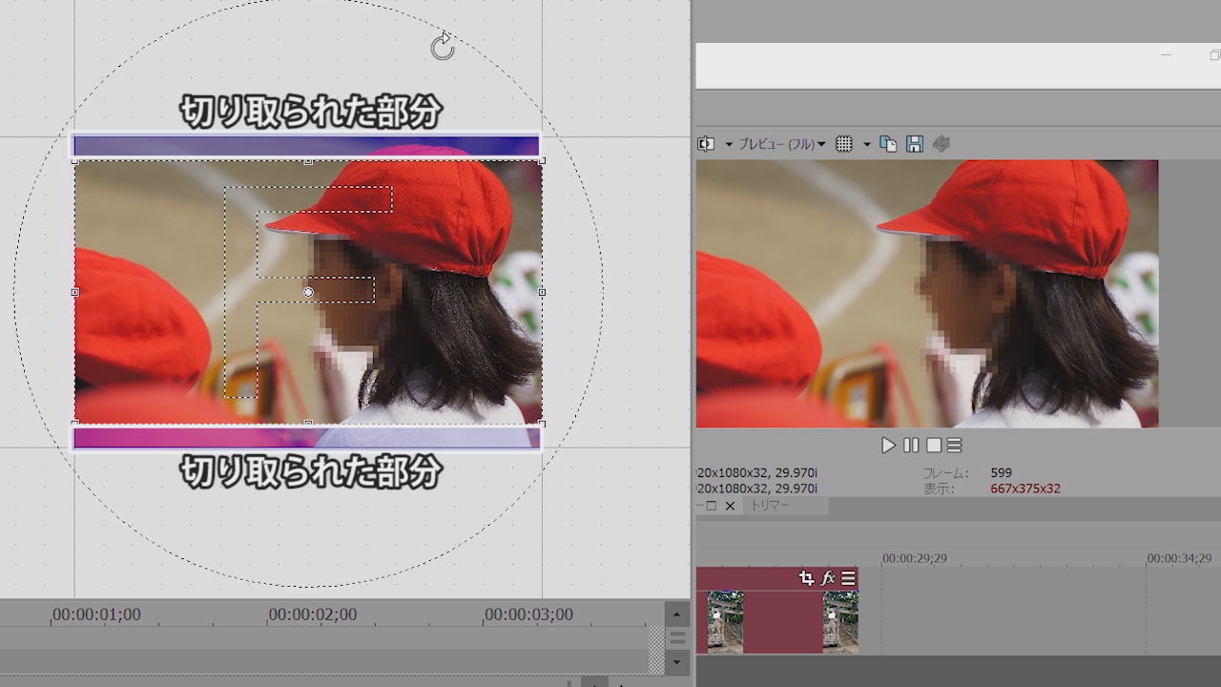The height and width of the screenshot is (687, 1221).
Task: Open the split-screen view dropdown arrow
Action: click(x=729, y=144)
